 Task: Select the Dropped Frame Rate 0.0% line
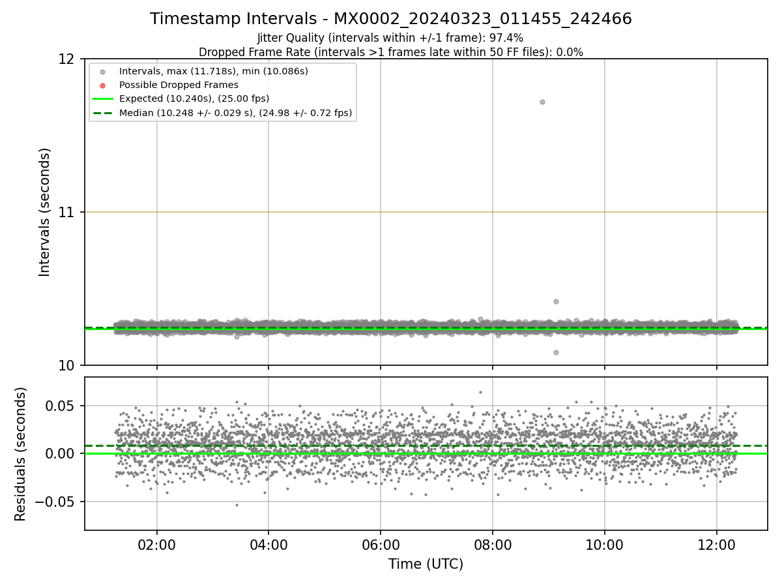[x=390, y=52]
